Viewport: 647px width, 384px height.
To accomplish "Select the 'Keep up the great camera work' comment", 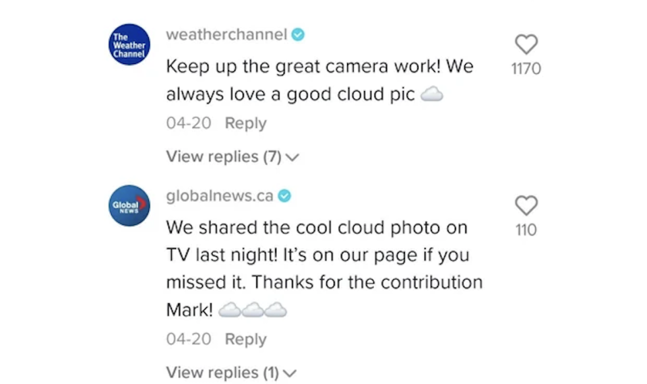I will point(319,81).
